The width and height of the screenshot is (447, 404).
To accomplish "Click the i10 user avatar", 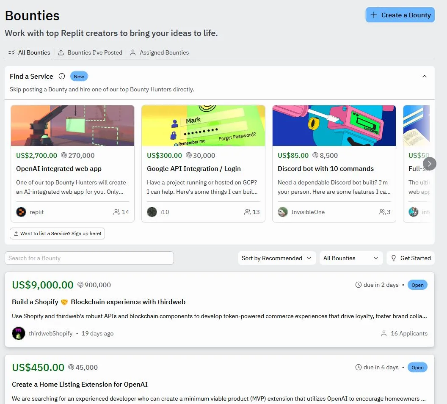I will (x=152, y=212).
